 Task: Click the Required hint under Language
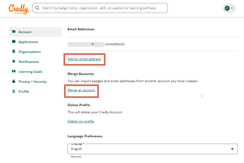[76, 157]
